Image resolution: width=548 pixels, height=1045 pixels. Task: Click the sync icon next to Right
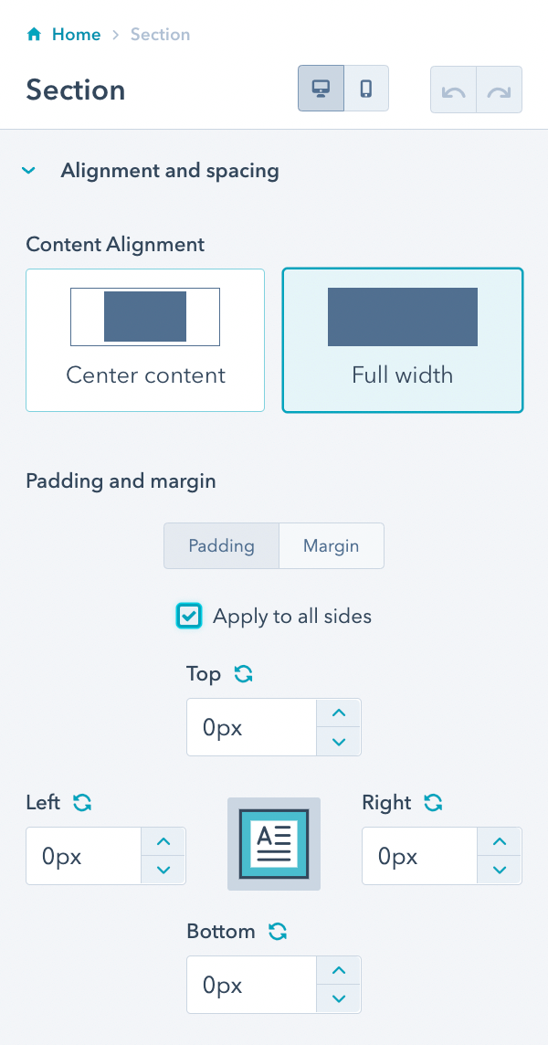(433, 802)
